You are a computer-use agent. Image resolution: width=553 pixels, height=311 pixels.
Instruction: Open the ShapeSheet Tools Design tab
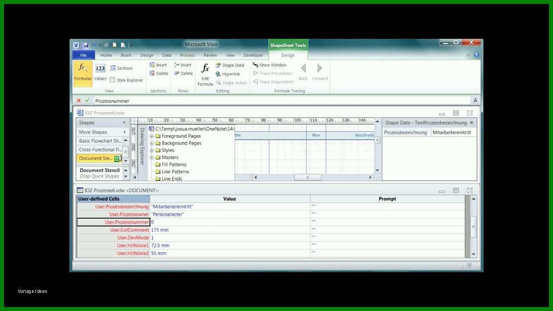coord(288,55)
